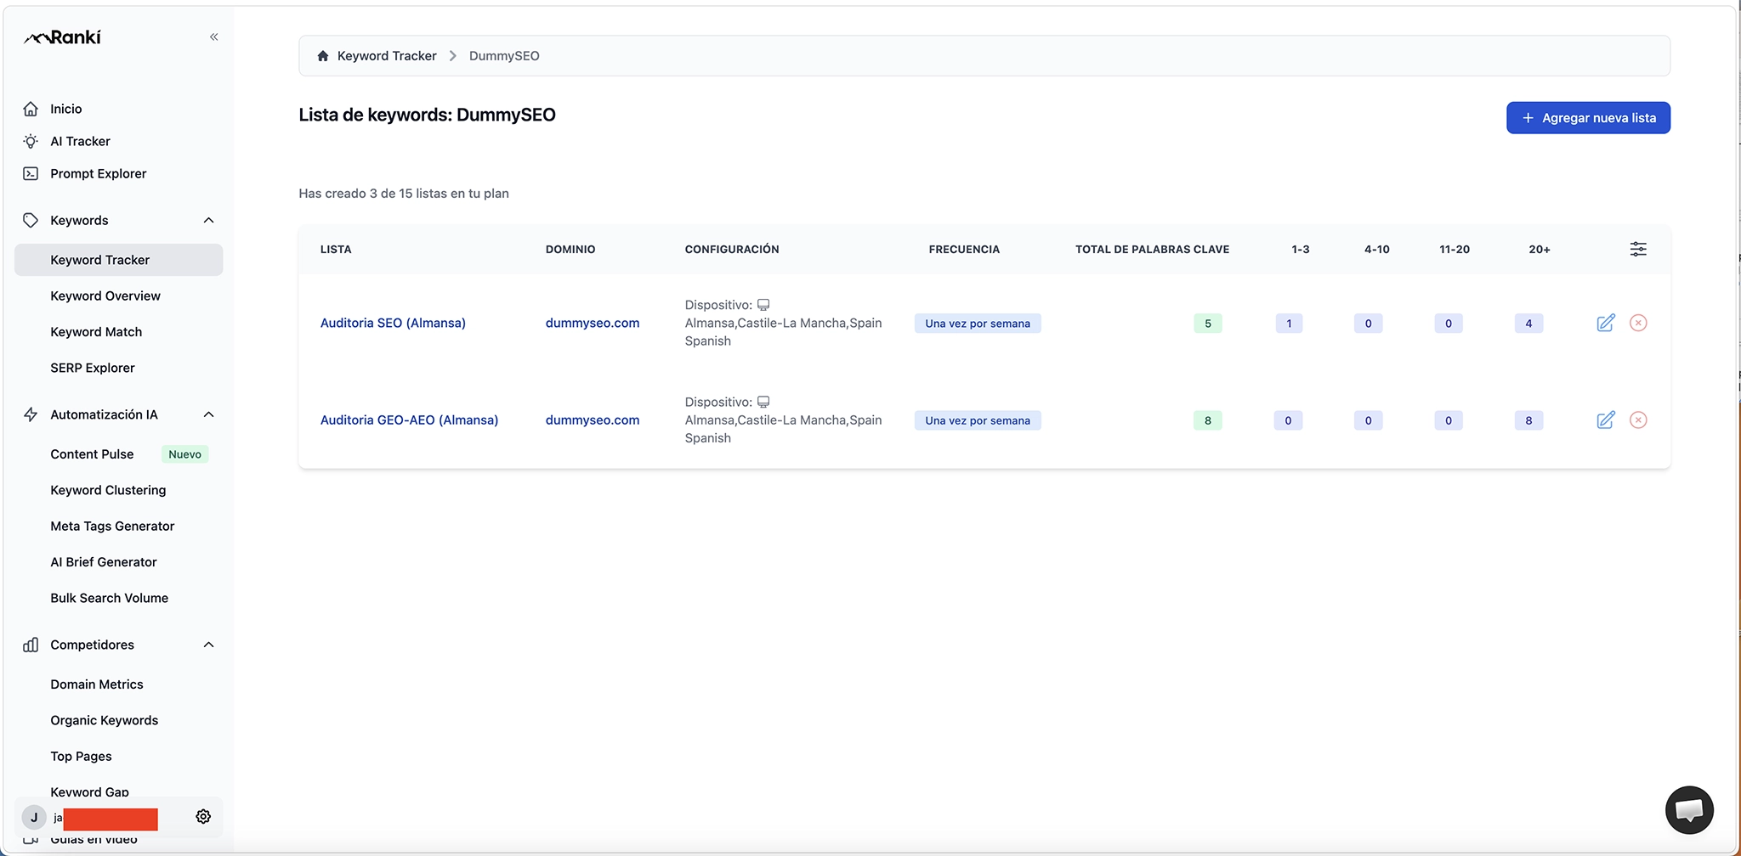This screenshot has height=856, width=1741.
Task: Open Keyword Gap
Action: click(x=89, y=791)
